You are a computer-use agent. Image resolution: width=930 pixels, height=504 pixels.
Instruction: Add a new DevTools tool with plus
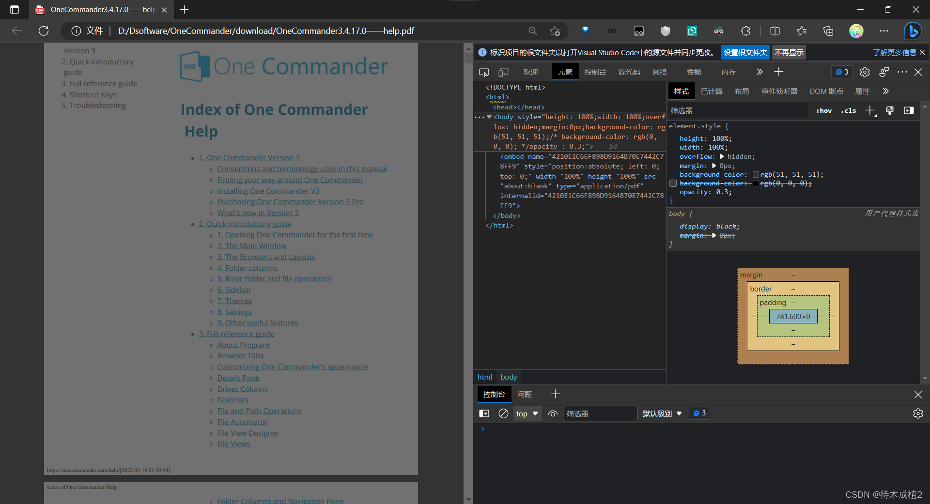pyautogui.click(x=778, y=72)
